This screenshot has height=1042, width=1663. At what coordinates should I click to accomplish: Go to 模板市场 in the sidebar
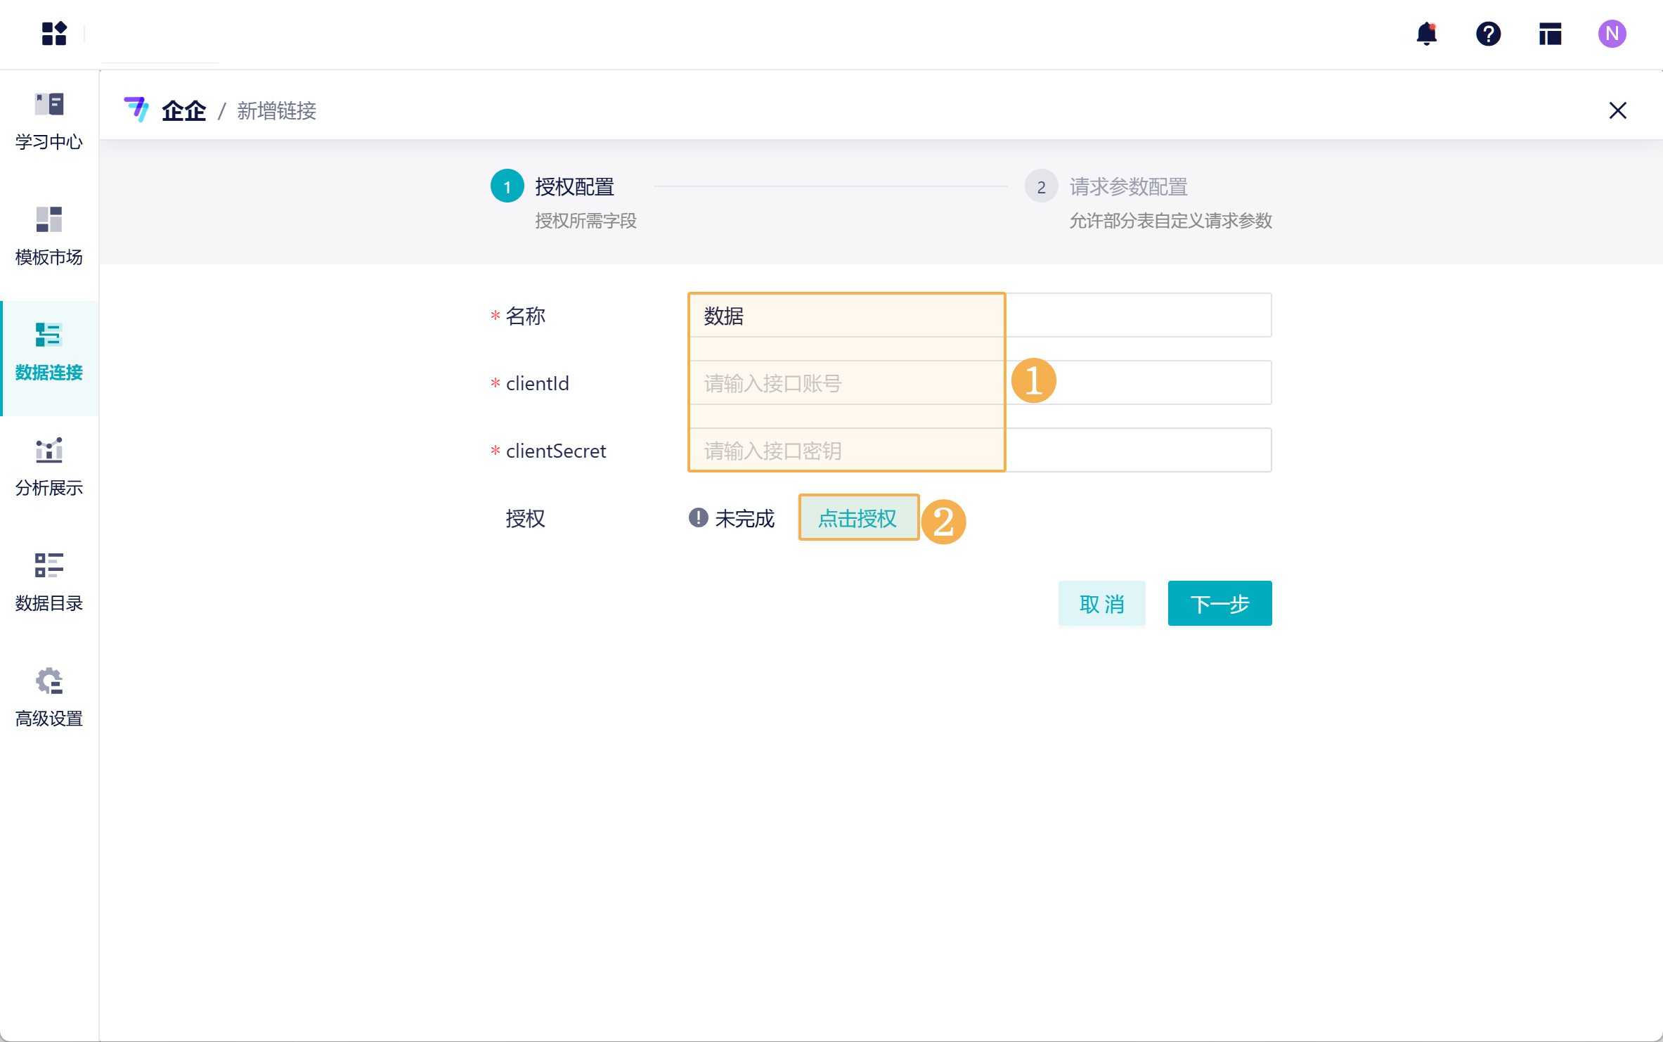49,236
